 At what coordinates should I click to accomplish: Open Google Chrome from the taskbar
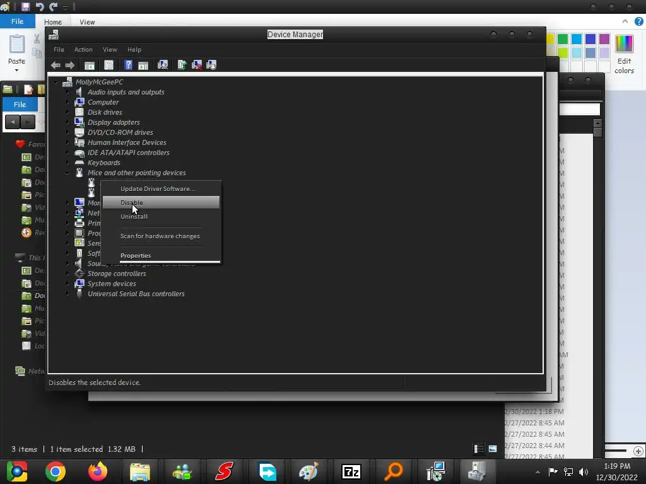click(x=56, y=471)
